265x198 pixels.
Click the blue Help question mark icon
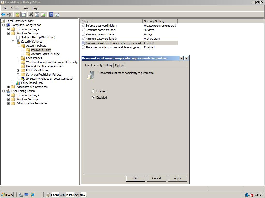(51, 15)
